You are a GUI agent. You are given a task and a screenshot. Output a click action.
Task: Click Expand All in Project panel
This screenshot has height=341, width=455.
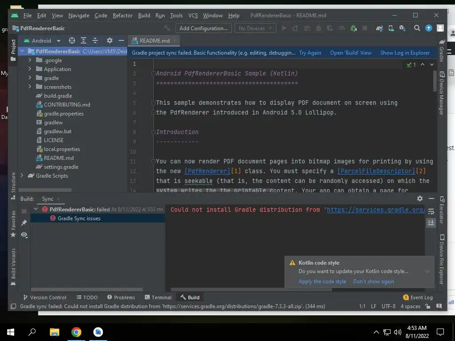tap(84, 40)
